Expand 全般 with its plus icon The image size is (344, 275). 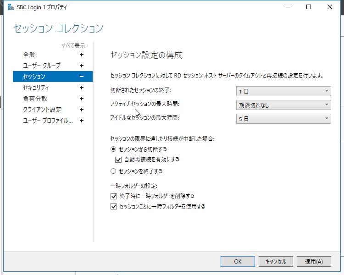(82, 55)
